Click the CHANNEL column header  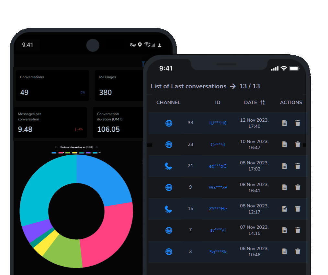click(168, 102)
